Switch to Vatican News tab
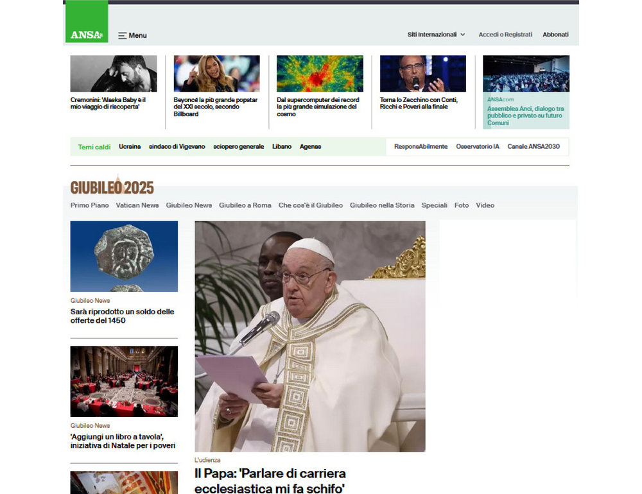The image size is (642, 494). click(137, 205)
